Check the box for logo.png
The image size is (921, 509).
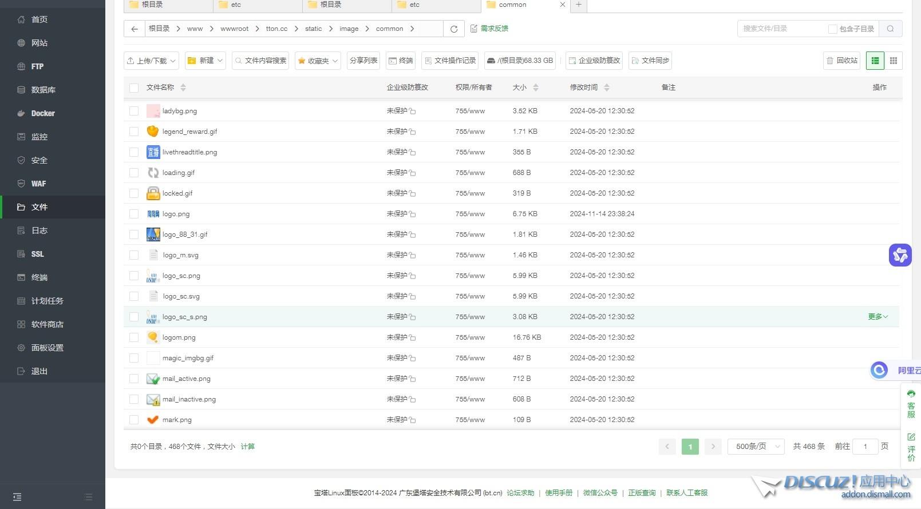point(134,214)
